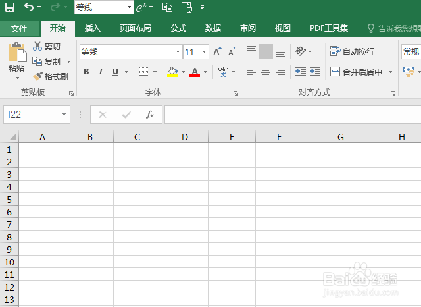
Task: Click the copy icon in quick access toolbar
Action: coord(167,7)
